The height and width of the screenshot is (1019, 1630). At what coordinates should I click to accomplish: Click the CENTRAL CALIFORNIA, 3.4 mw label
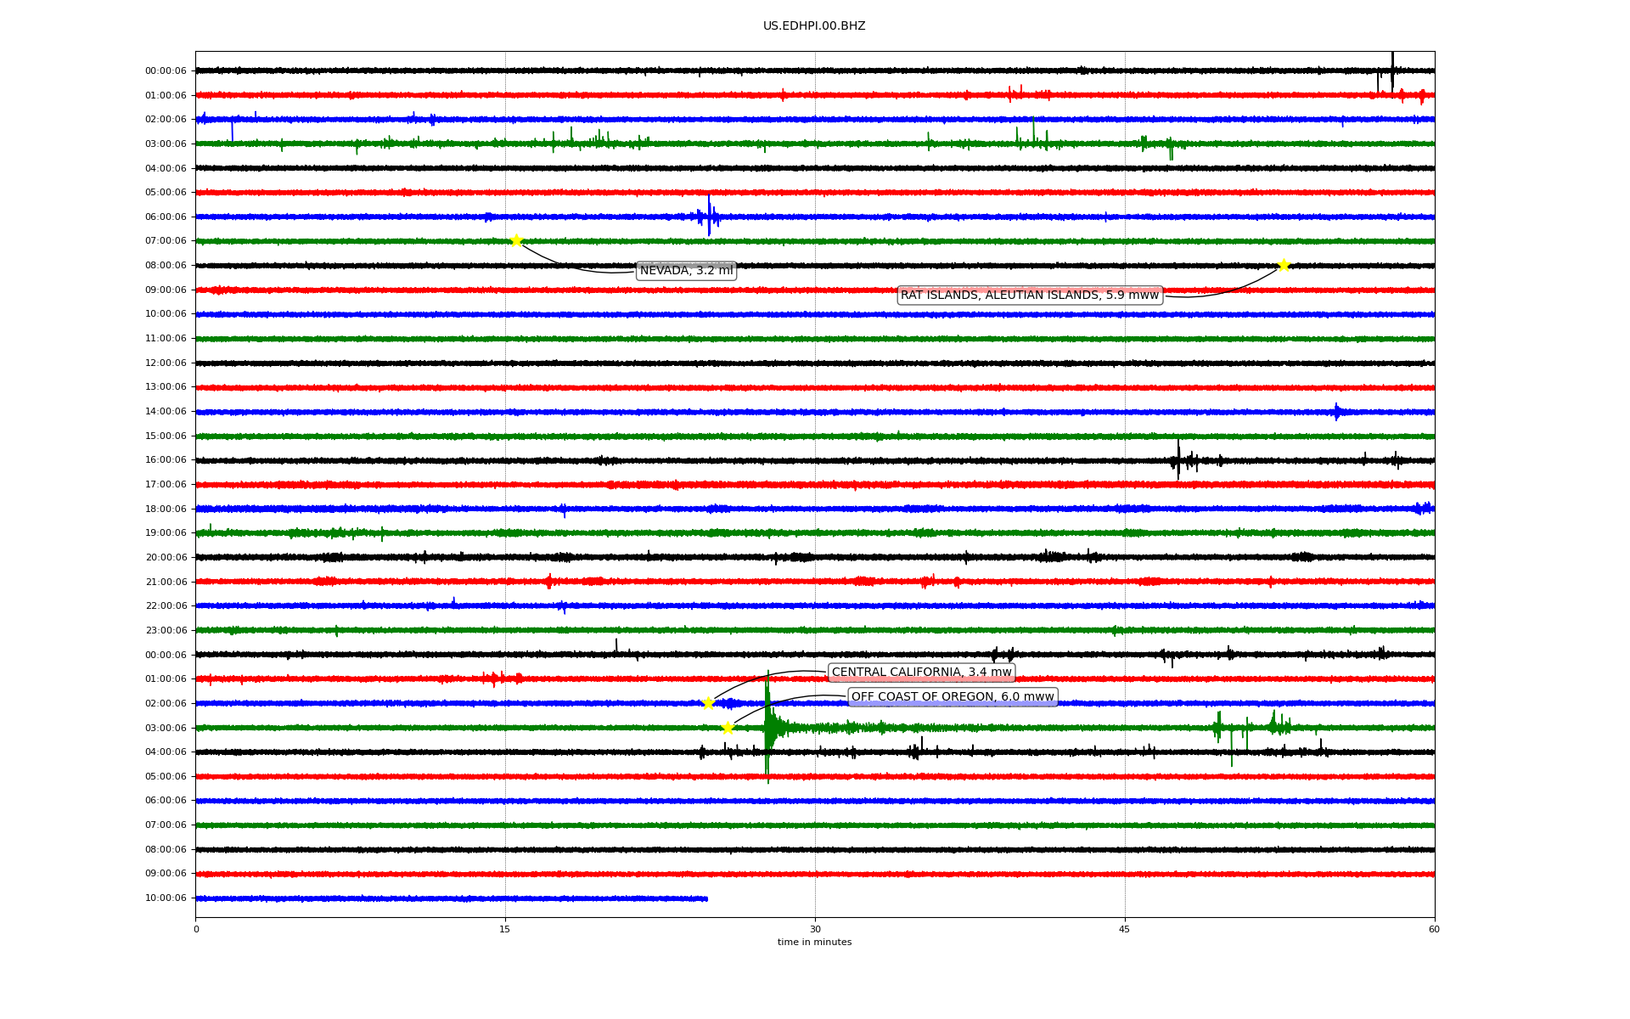click(x=921, y=673)
